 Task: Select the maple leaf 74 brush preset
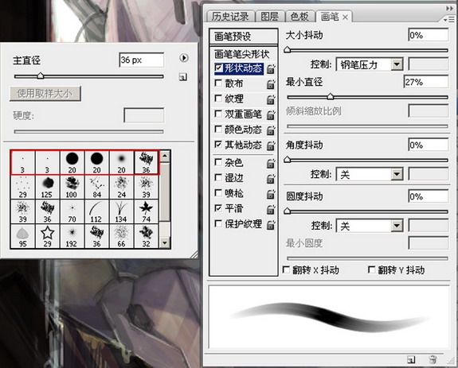146,211
